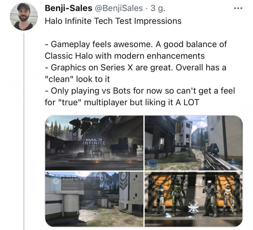Click Benji-Sales profile avatar photo
This screenshot has height=230, width=253.
(x=24, y=17)
